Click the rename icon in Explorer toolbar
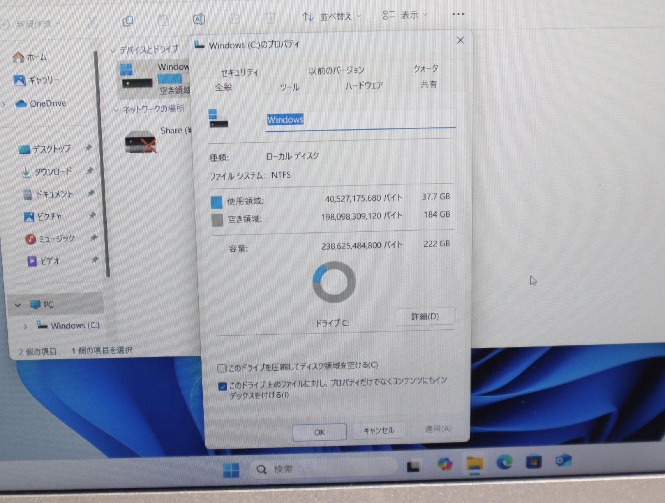 (199, 19)
